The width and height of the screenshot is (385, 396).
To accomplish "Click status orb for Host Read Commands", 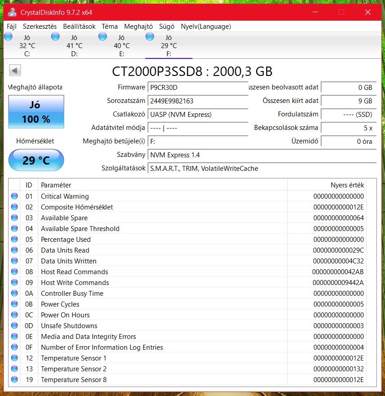I will pyautogui.click(x=14, y=272).
